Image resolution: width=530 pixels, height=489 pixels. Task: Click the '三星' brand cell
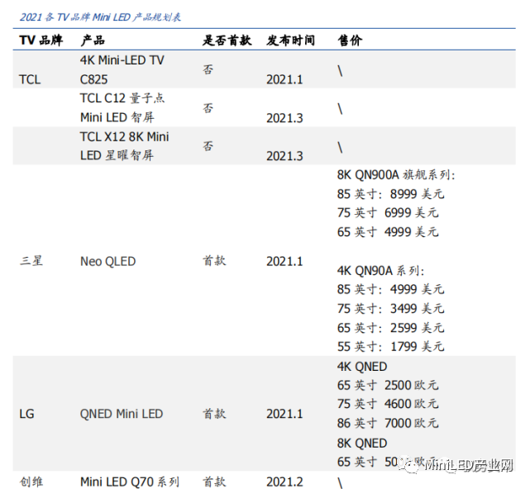[31, 261]
